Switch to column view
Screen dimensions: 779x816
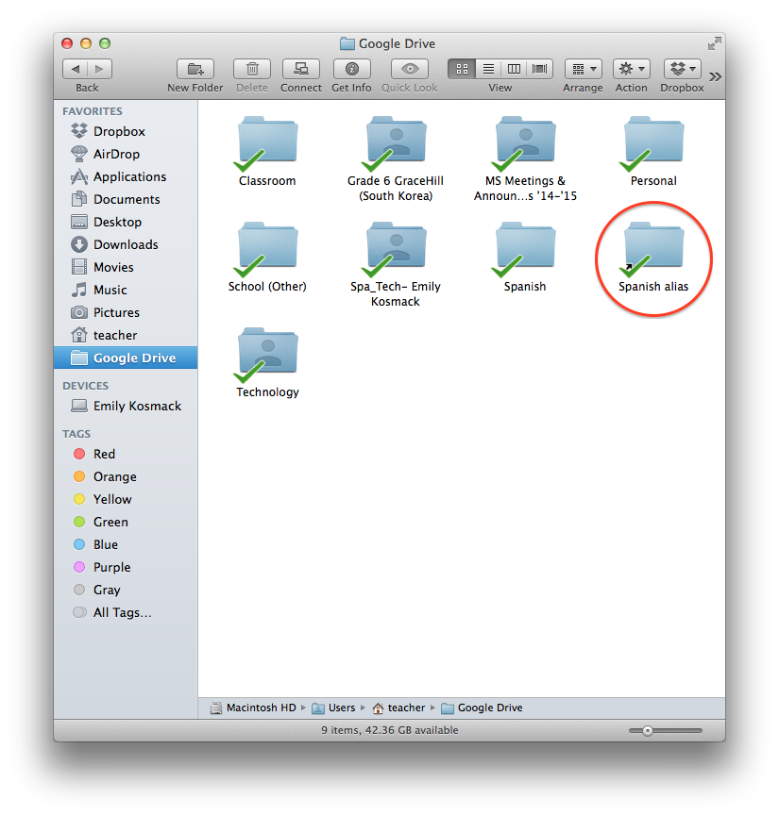[x=514, y=69]
